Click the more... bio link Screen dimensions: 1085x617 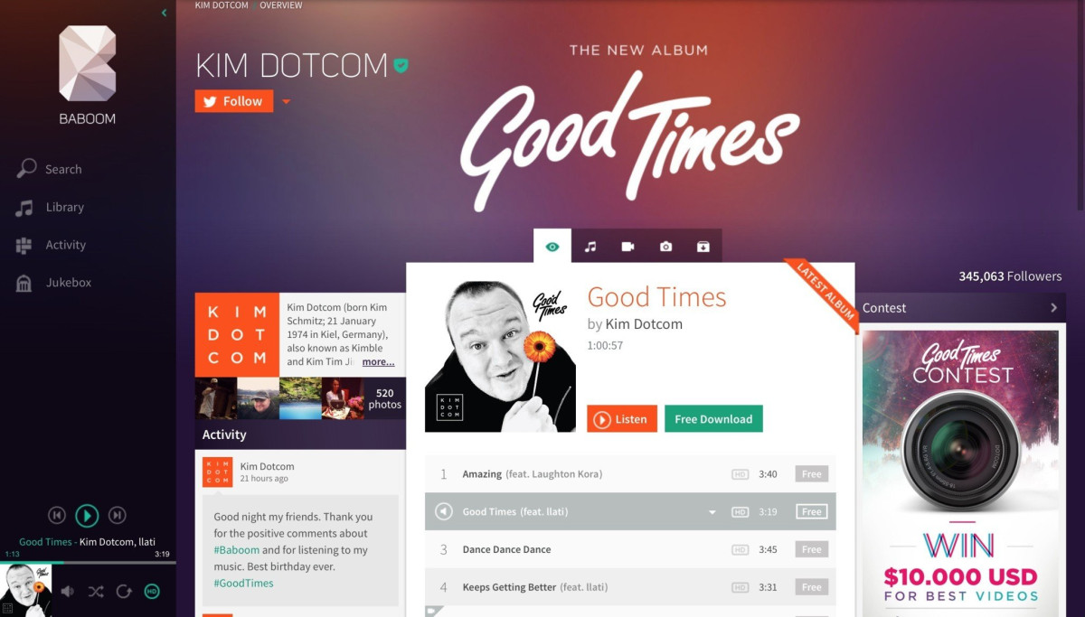point(378,361)
